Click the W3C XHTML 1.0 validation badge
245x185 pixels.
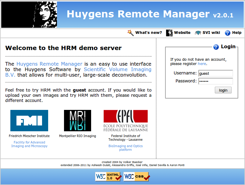tap(108, 176)
